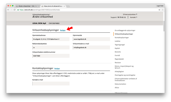Click the Reklamebeskyttelse field
171x102 pixels.
(x=51, y=48)
